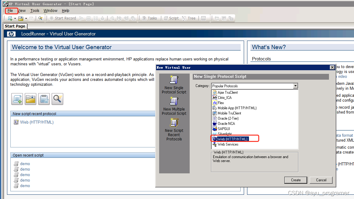Select New Multiple Protocol Script in dialog sidebar

click(174, 106)
